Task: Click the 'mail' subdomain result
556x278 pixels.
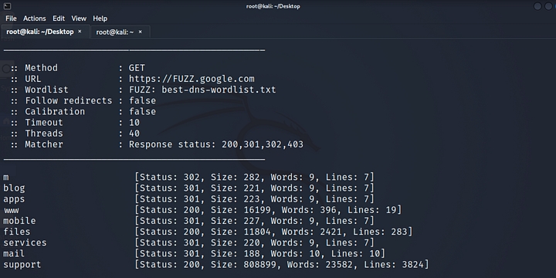Action: pos(14,253)
